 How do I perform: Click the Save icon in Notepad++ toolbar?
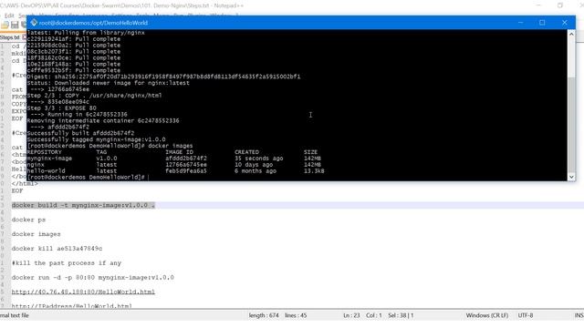[x=15, y=25]
